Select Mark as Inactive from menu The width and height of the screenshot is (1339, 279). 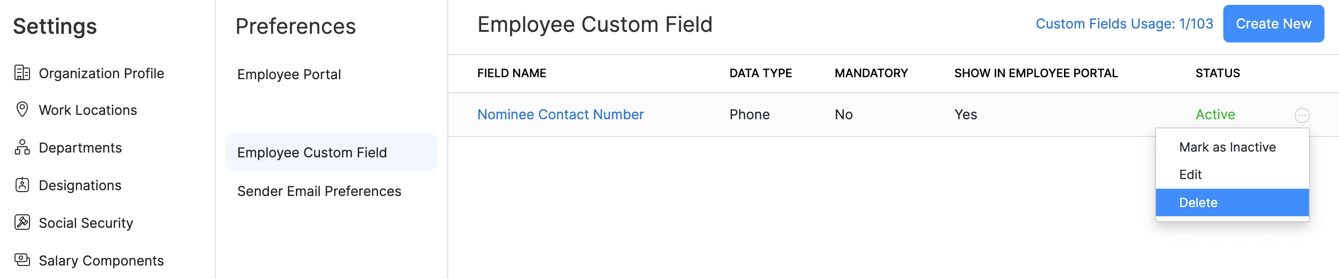[x=1227, y=147]
